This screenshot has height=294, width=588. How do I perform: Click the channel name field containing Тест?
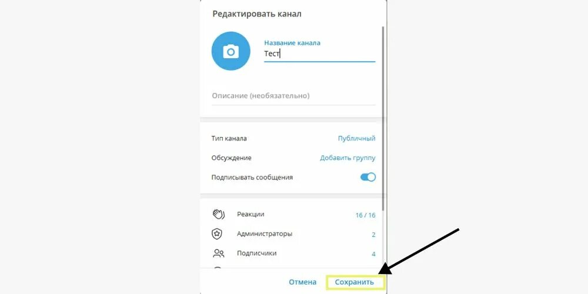319,54
